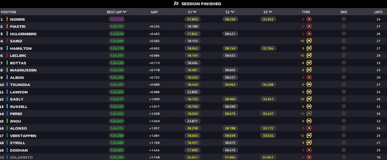The image size is (387, 160).
Task: Click Bottas's medium tyre icon
Action: pyautogui.click(x=309, y=63)
